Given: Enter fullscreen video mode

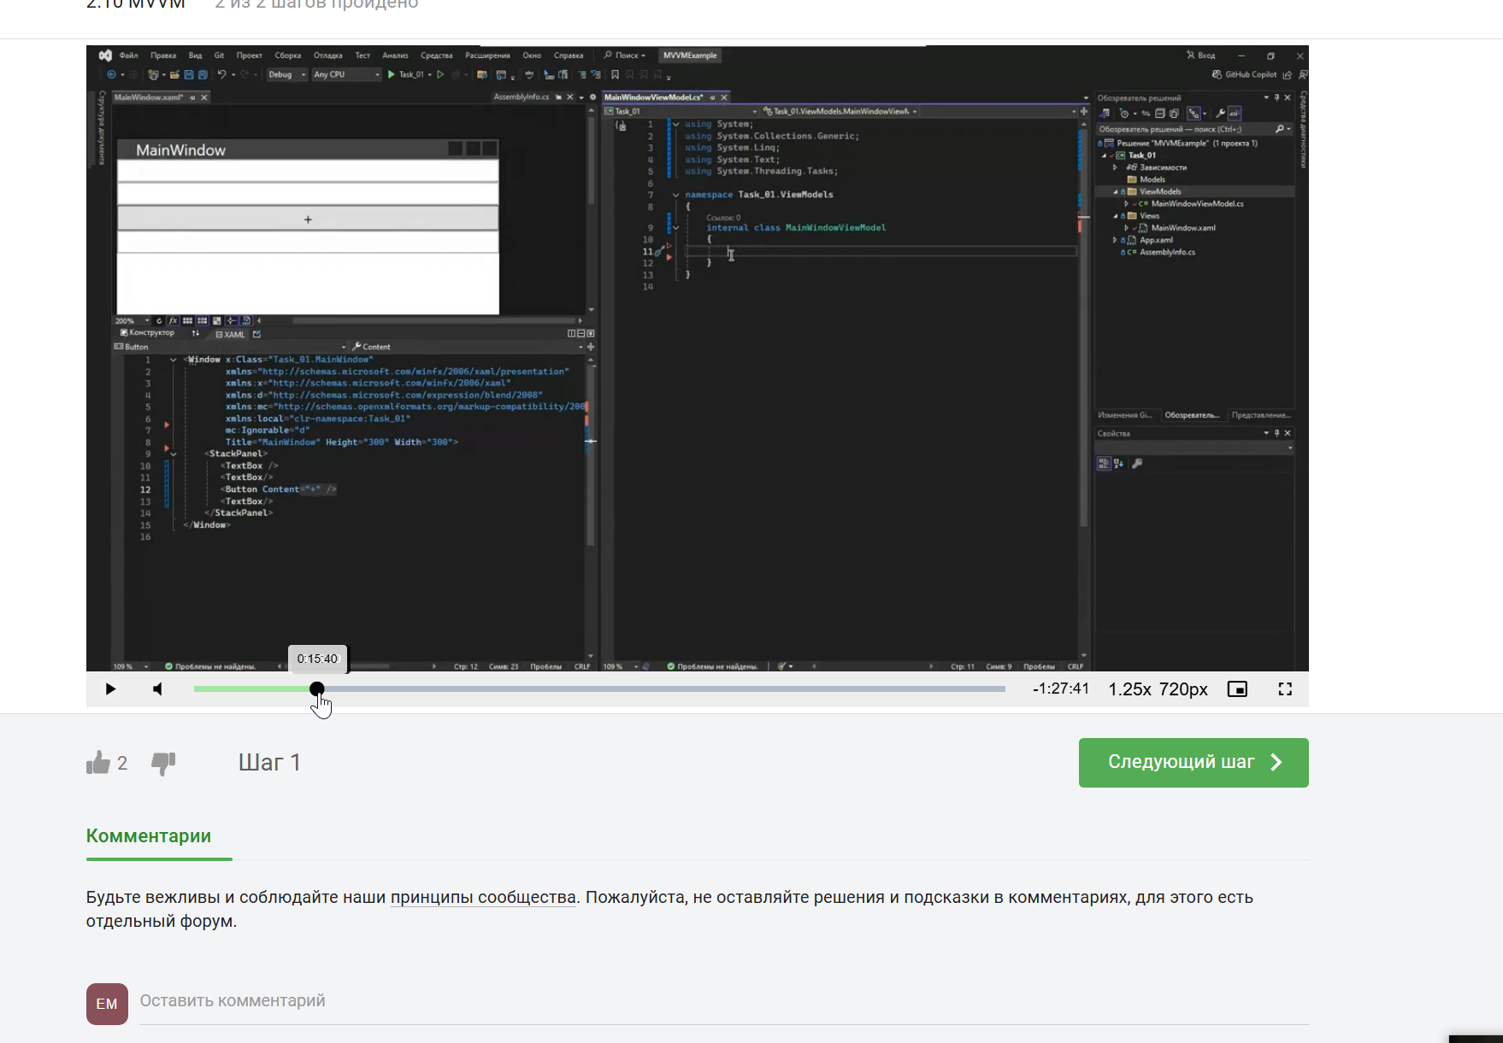Looking at the screenshot, I should click(1285, 689).
